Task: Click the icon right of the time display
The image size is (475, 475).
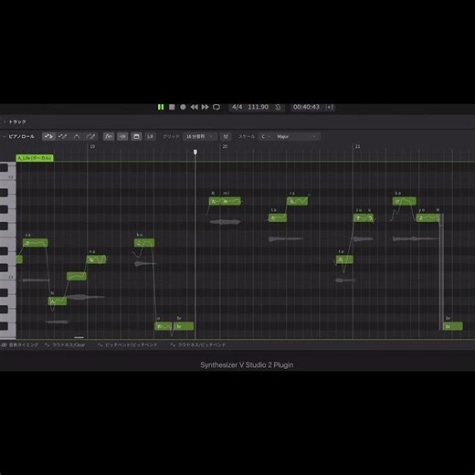Action: click(x=330, y=107)
